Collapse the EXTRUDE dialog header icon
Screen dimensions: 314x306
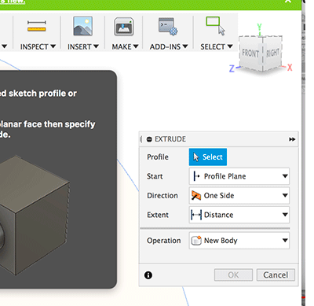tap(149, 139)
